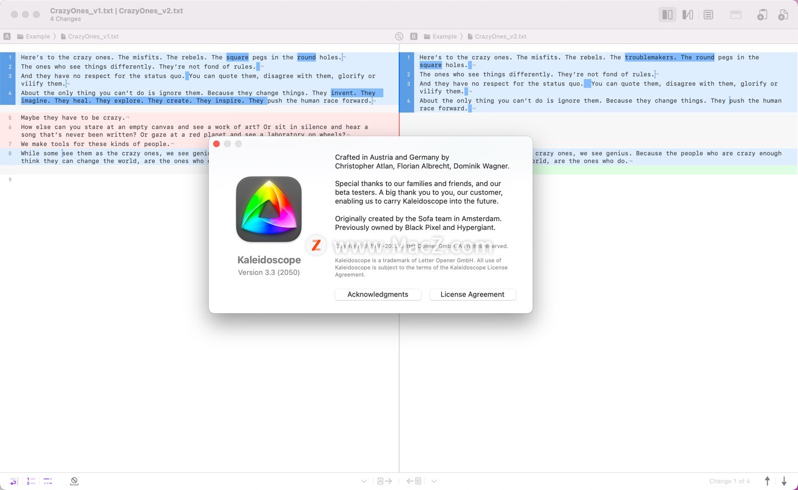Click line number 9 in left pane gutter
This screenshot has height=490, width=798.
click(x=10, y=179)
